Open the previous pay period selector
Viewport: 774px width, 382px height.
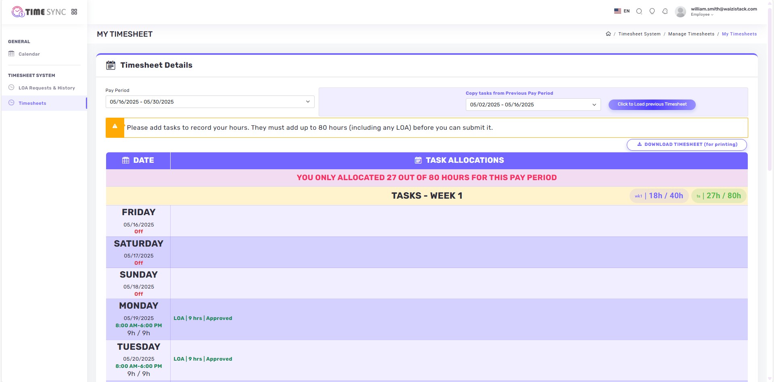[533, 105]
